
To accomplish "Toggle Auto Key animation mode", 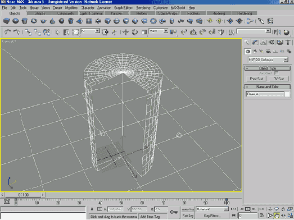I will point(188,209).
